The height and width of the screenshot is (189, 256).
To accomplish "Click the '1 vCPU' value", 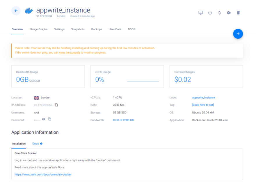I will (118, 98).
